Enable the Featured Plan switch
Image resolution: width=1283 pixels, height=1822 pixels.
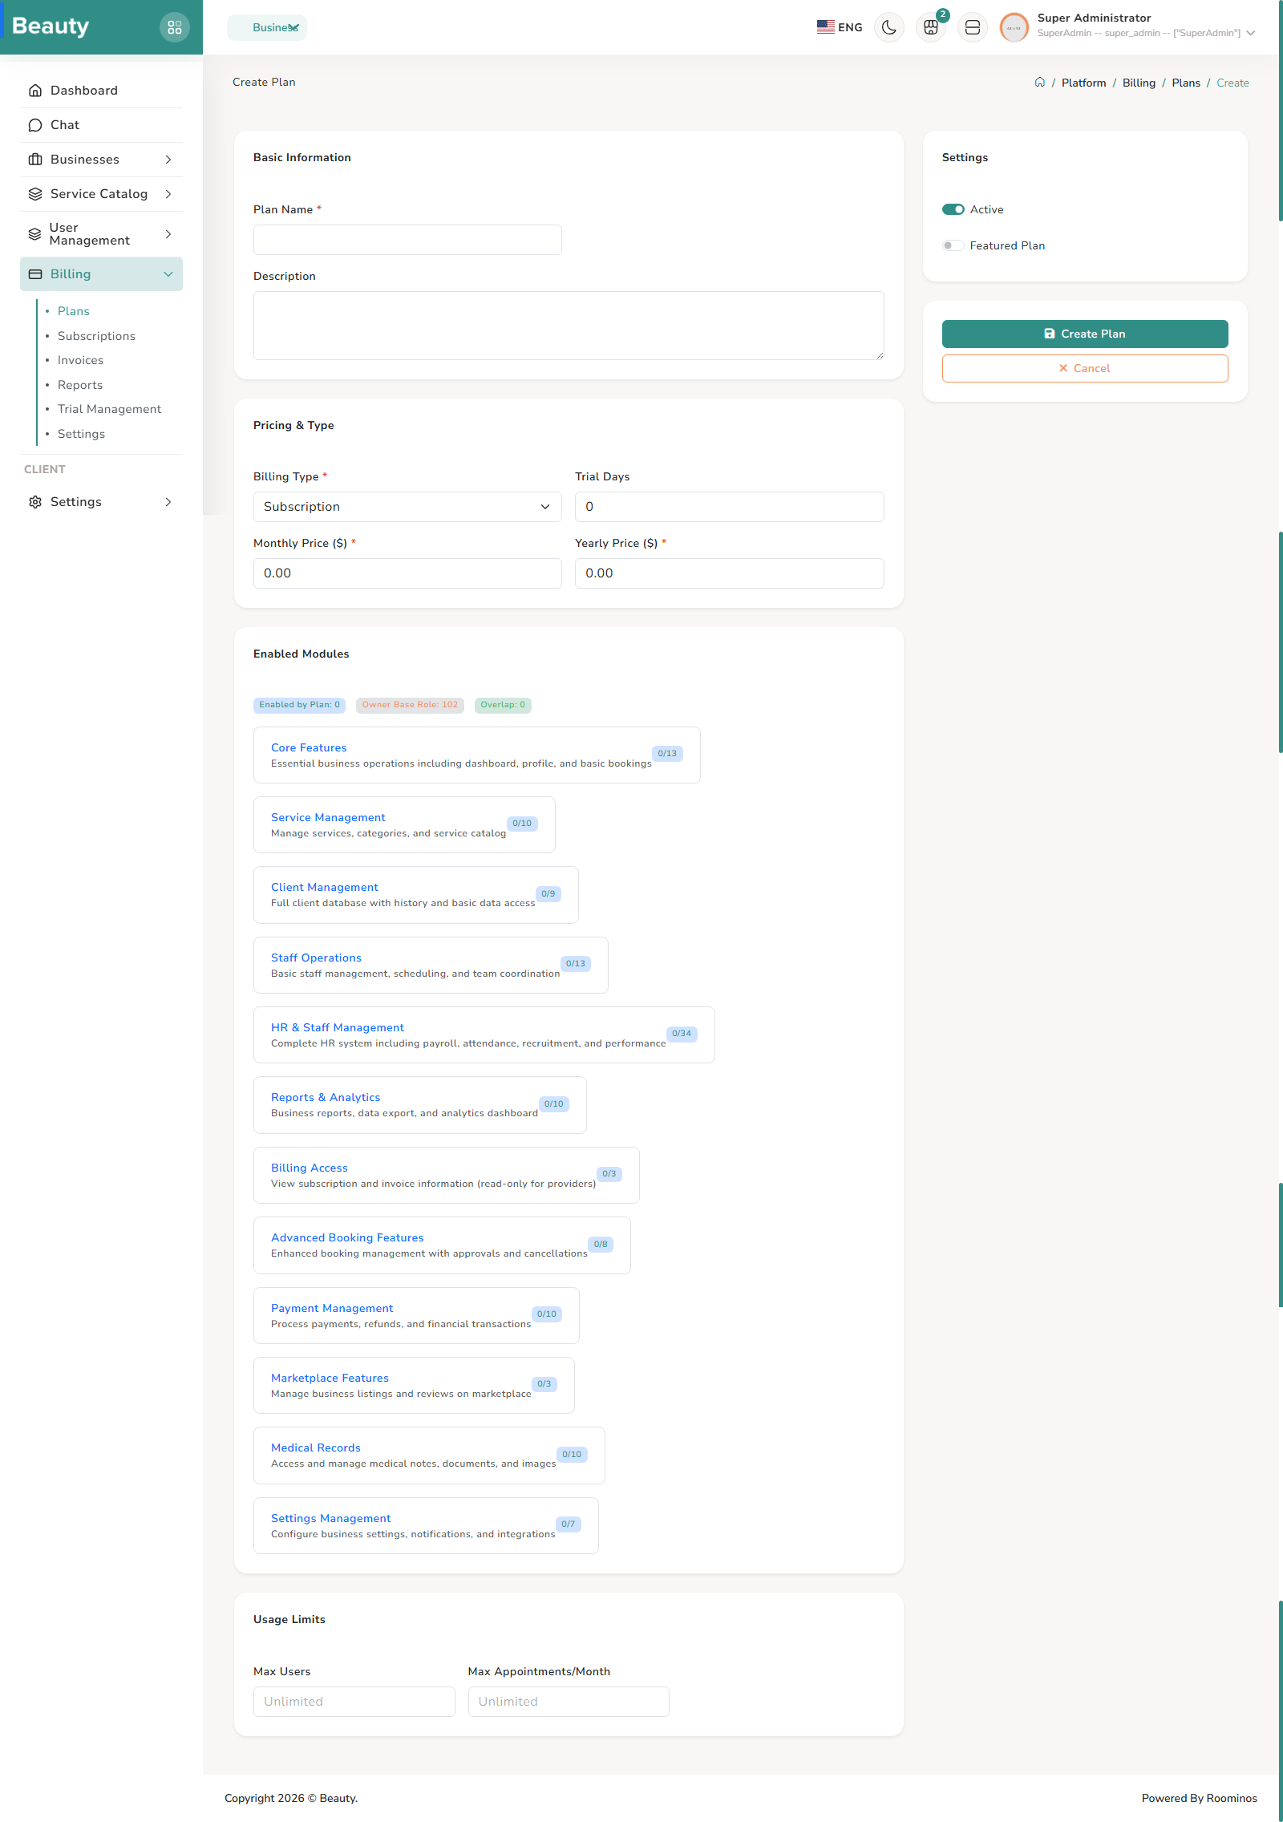coord(953,245)
